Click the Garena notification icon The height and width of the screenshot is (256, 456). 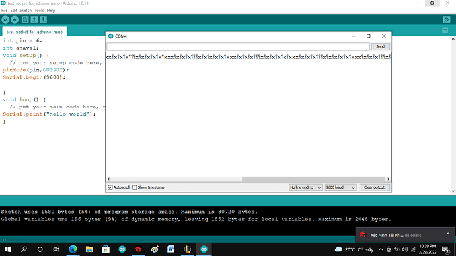pos(363,235)
